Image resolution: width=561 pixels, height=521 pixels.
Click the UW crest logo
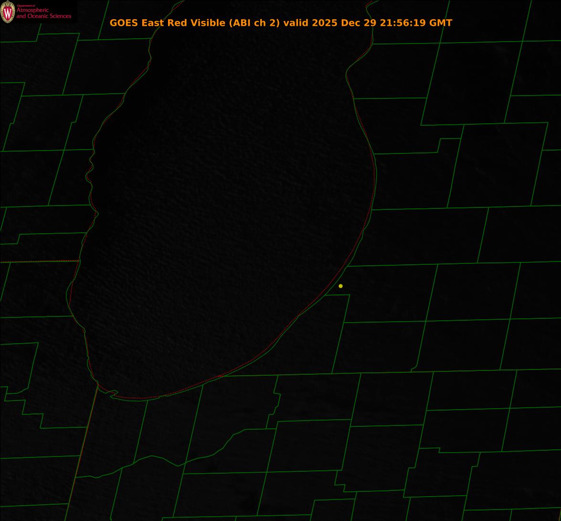coord(8,12)
